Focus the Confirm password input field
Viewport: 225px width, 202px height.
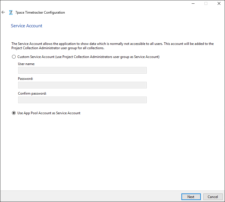(82, 100)
